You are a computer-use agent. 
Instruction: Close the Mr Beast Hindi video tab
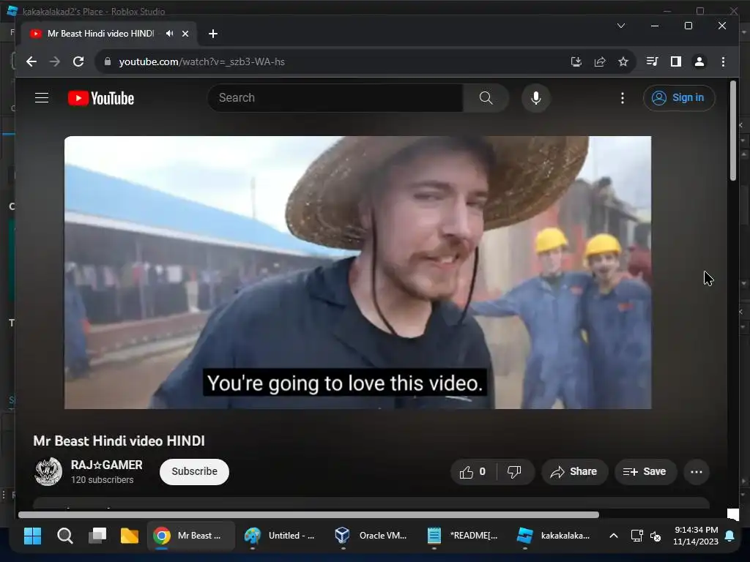click(x=185, y=34)
